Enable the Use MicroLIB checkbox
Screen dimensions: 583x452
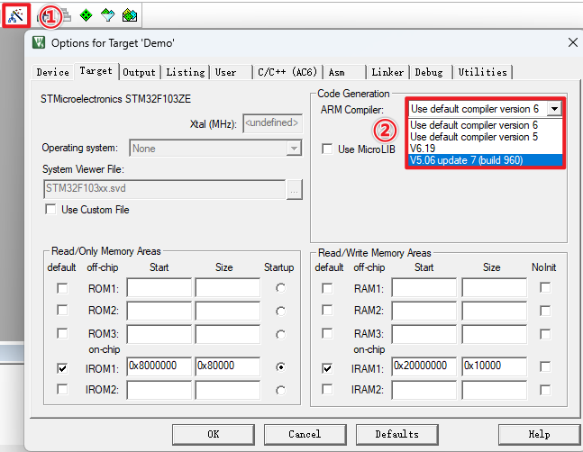click(x=329, y=149)
